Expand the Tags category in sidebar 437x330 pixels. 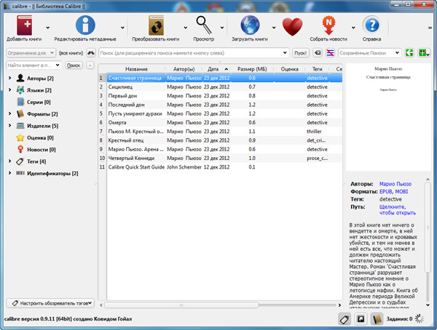(9, 161)
